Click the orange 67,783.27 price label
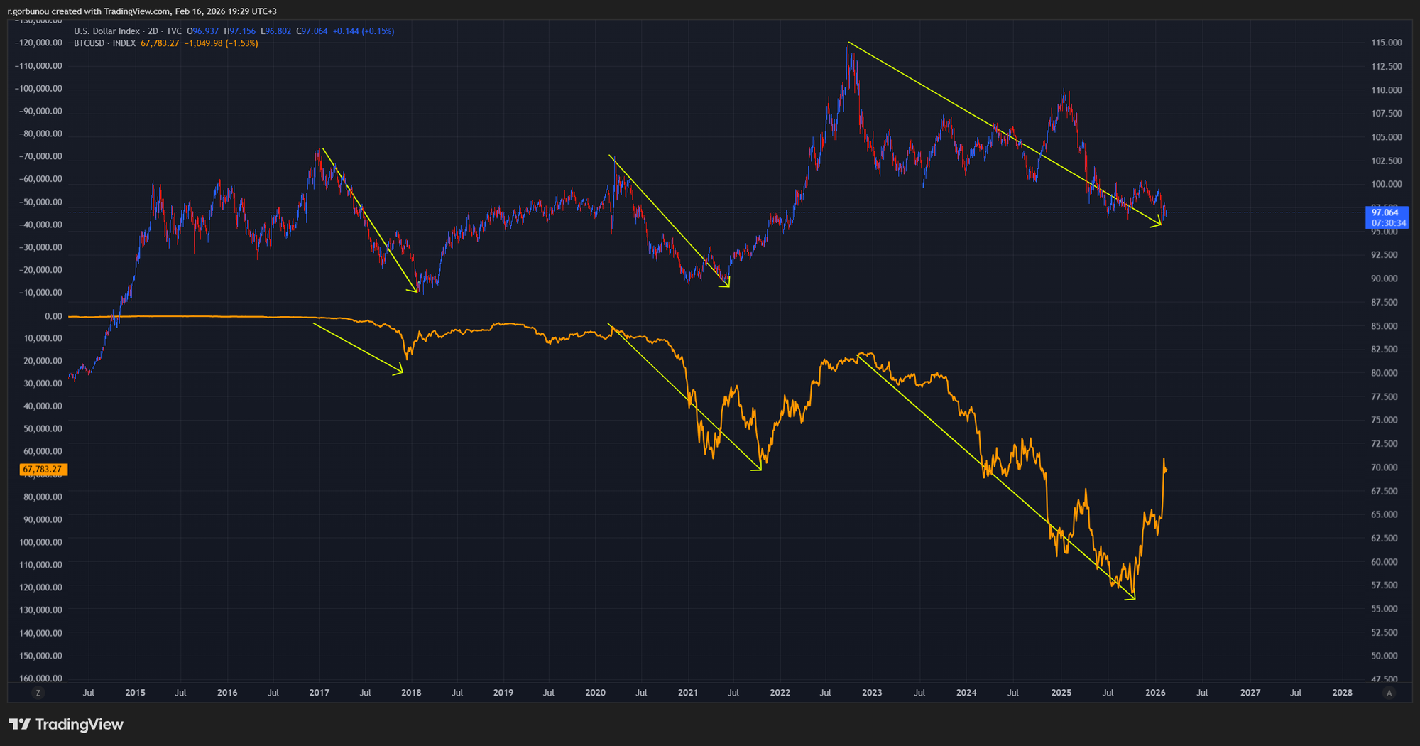 (x=43, y=470)
